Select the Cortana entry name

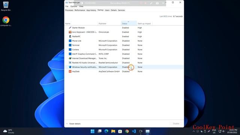coord(75,49)
